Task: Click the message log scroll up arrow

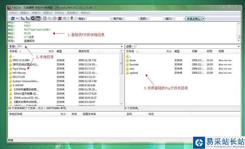Action: pyautogui.click(x=238, y=24)
